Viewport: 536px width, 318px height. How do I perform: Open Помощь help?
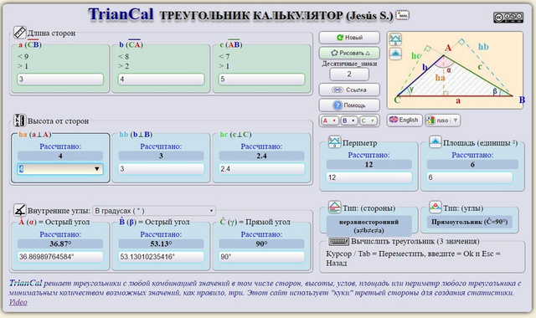tap(349, 105)
